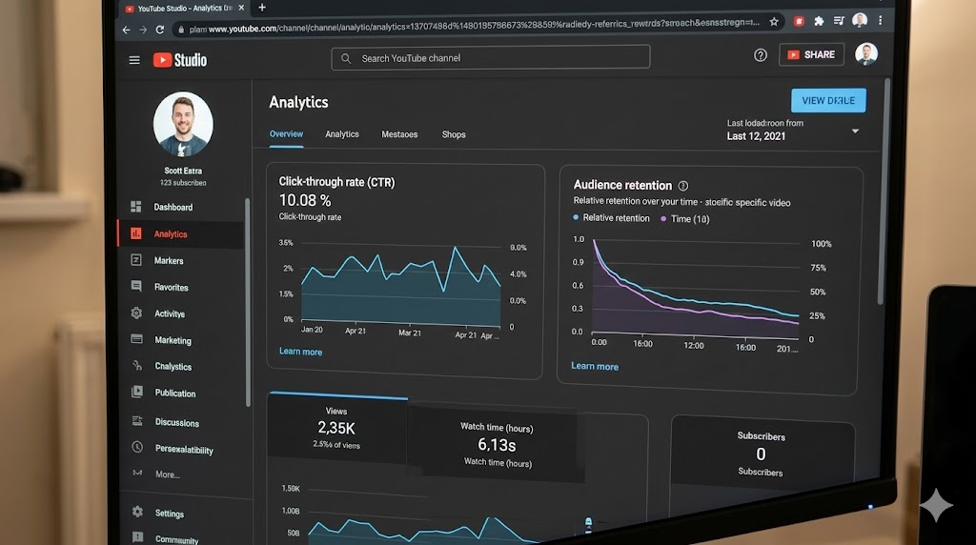The height and width of the screenshot is (545, 976).
Task: Bookmark page with the star icon
Action: click(774, 22)
